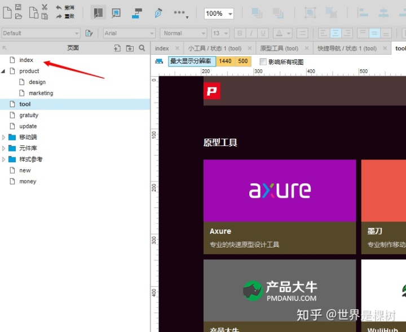Select the 1440 adaptive view
Image resolution: width=406 pixels, height=332 pixels.
pos(225,61)
